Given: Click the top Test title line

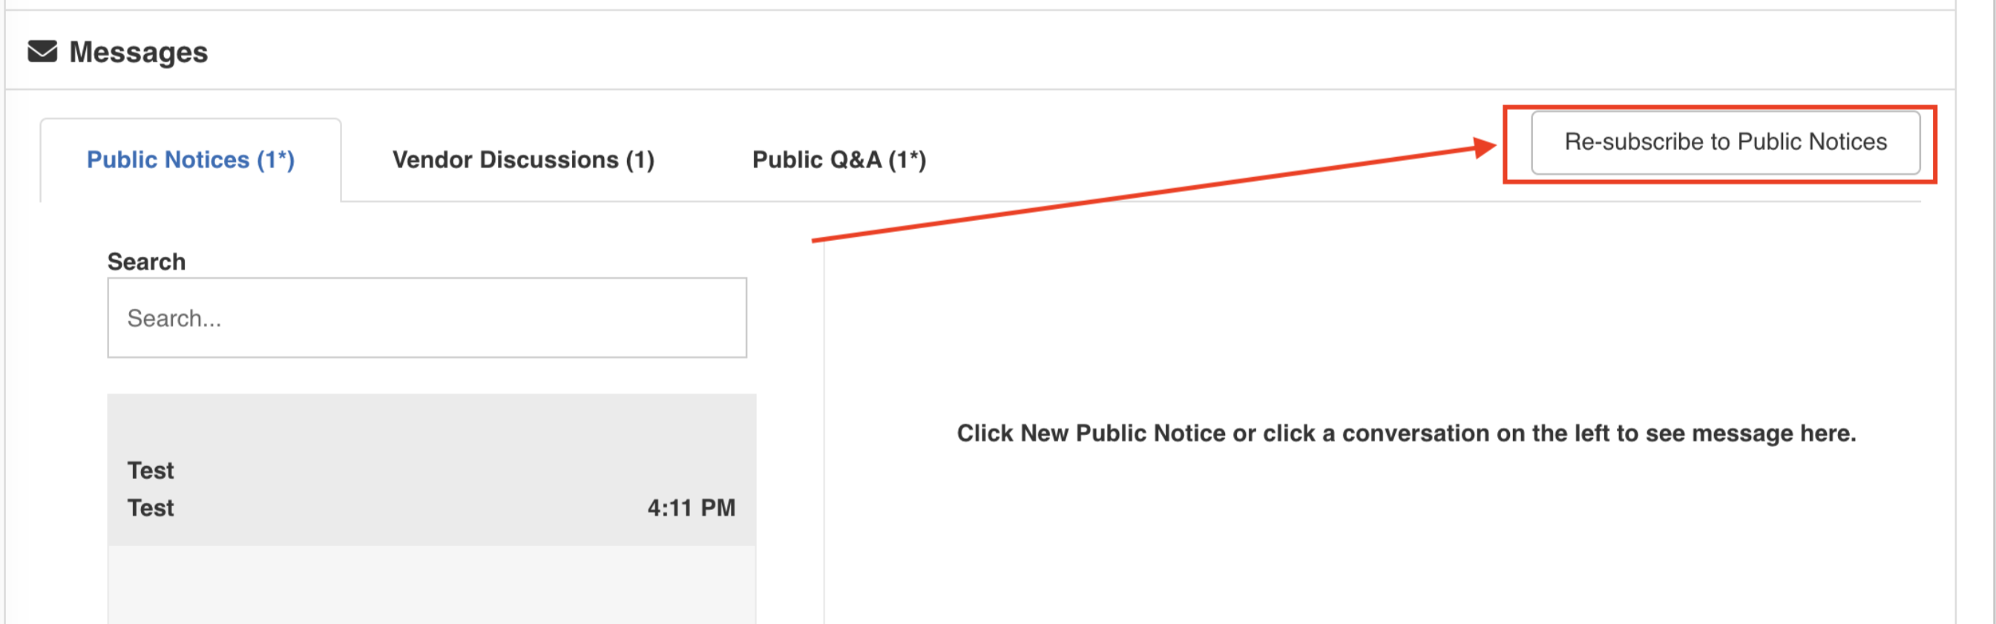Looking at the screenshot, I should click(151, 471).
